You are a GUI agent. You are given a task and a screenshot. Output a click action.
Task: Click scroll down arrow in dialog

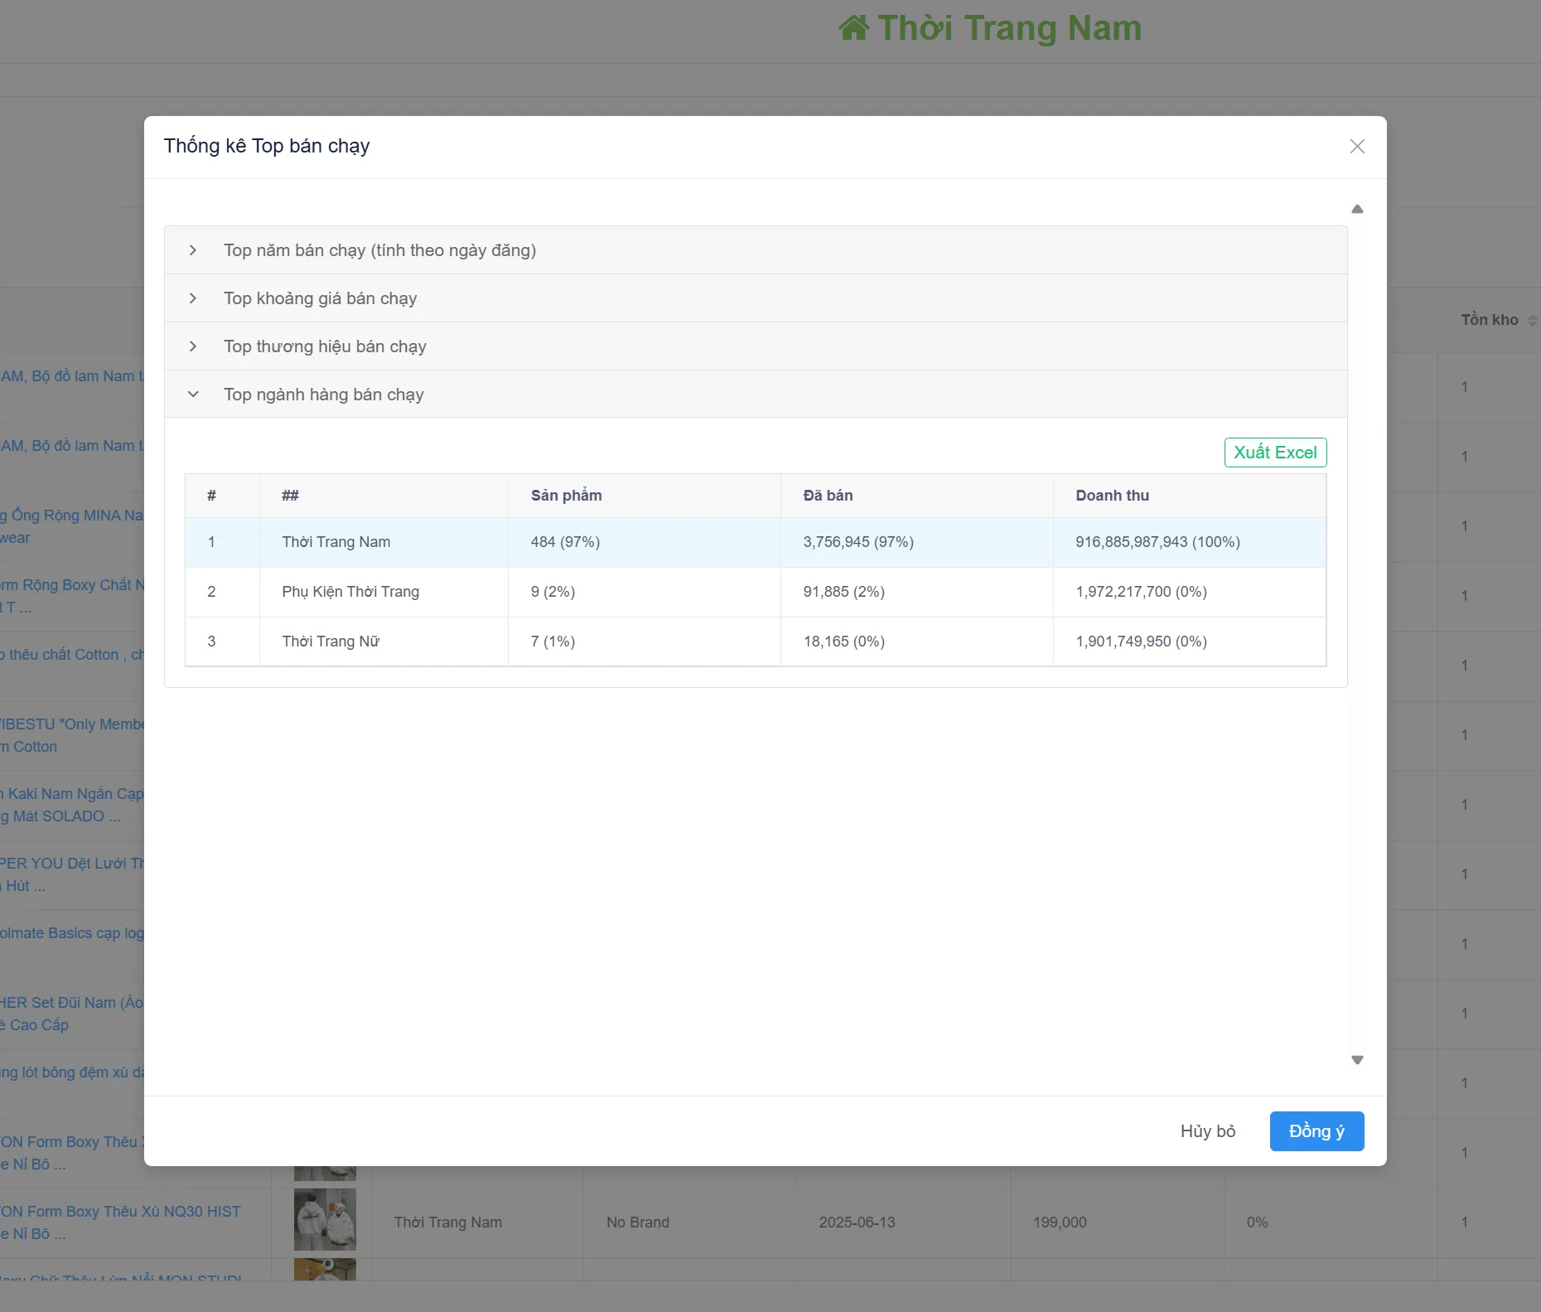(x=1357, y=1060)
